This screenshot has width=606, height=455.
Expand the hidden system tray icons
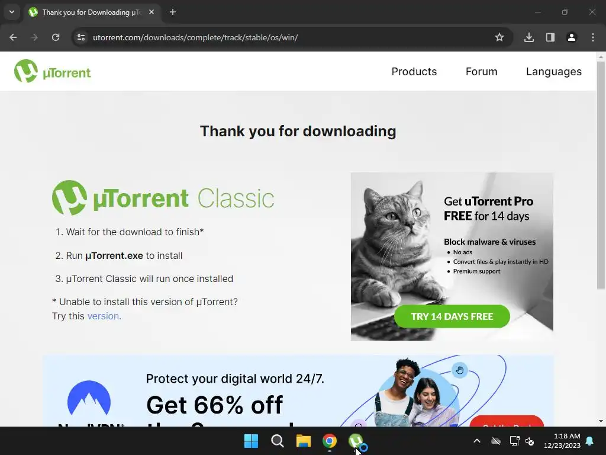pos(477,441)
